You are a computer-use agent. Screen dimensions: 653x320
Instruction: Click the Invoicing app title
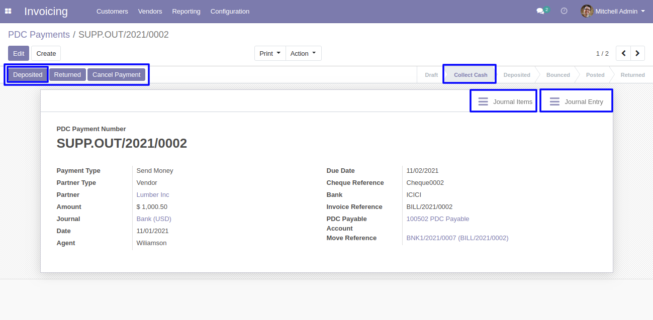(46, 11)
